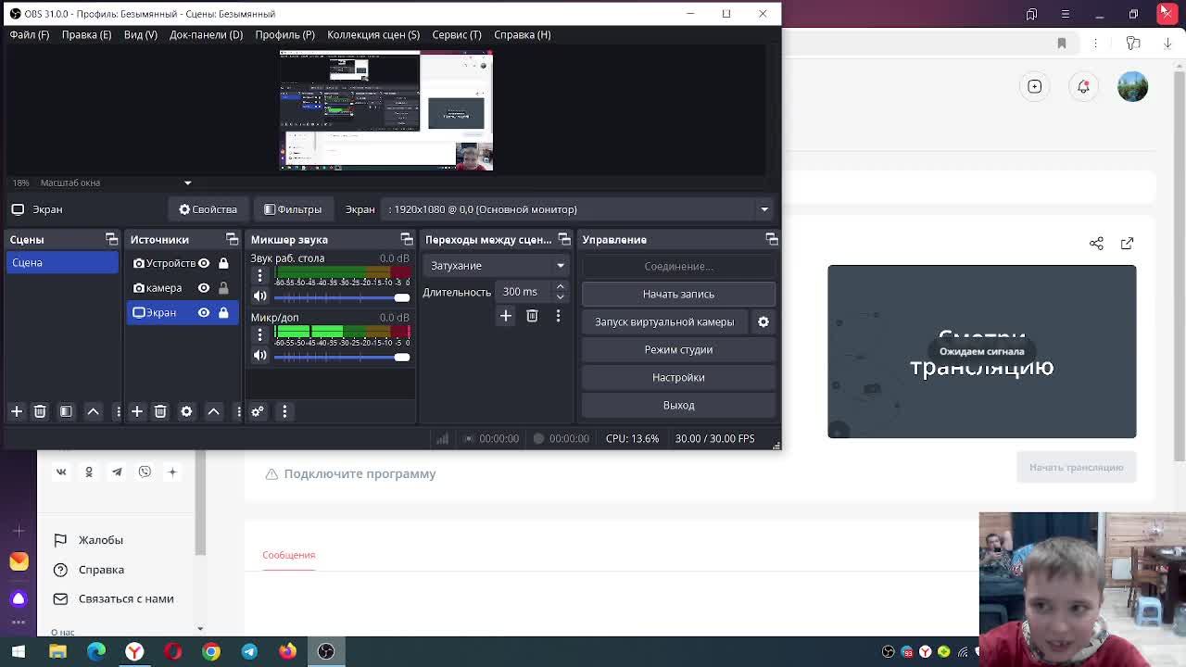Toggle visibility of камера source

[x=204, y=288]
